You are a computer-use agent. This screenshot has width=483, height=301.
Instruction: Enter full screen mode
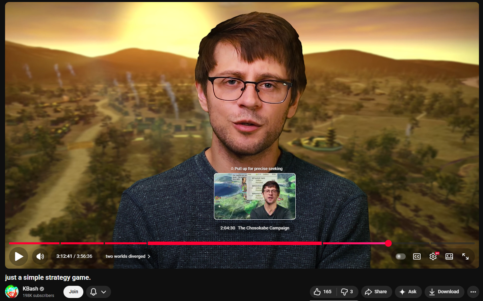(465, 256)
